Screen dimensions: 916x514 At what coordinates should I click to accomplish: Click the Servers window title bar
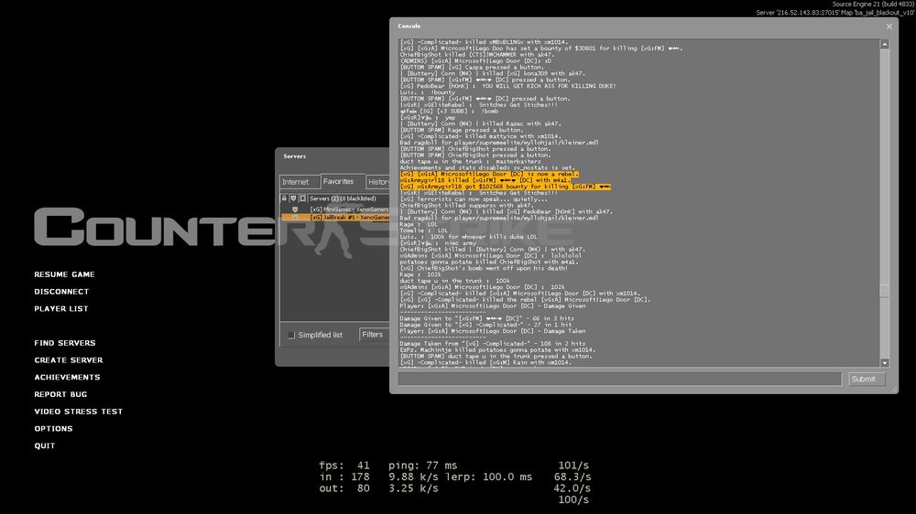[333, 156]
